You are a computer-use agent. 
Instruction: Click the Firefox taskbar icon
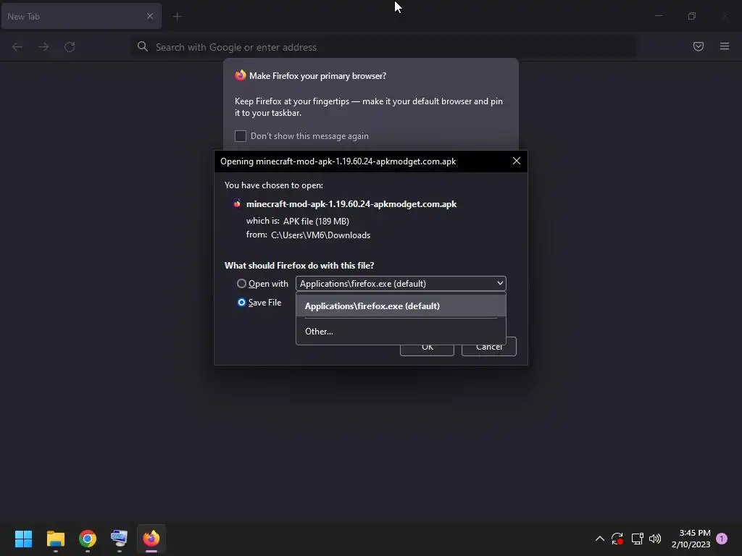coord(151,539)
